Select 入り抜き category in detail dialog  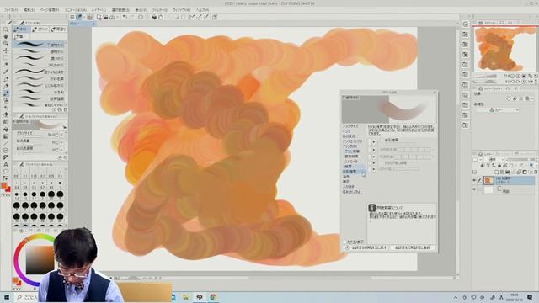tap(349, 187)
